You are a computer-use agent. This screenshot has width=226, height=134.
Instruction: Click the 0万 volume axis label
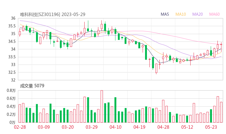pyautogui.click(x=13, y=122)
